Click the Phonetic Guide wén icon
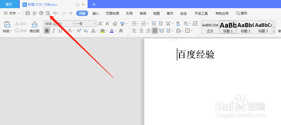This screenshot has width=281, height=125. coord(122,24)
